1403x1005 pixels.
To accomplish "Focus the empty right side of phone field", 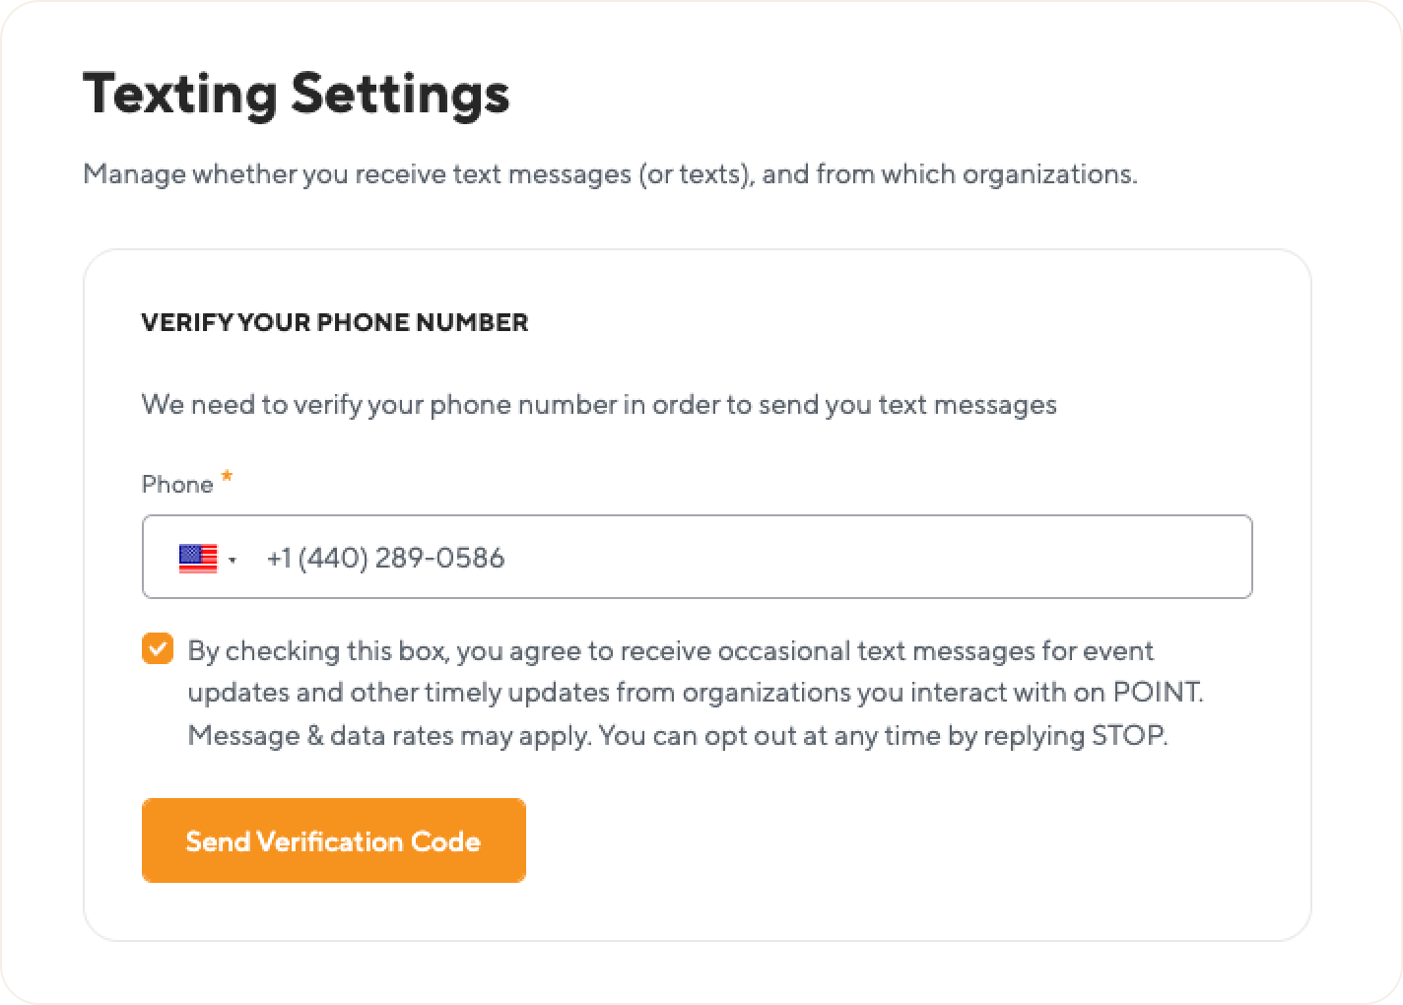I will click(x=877, y=558).
